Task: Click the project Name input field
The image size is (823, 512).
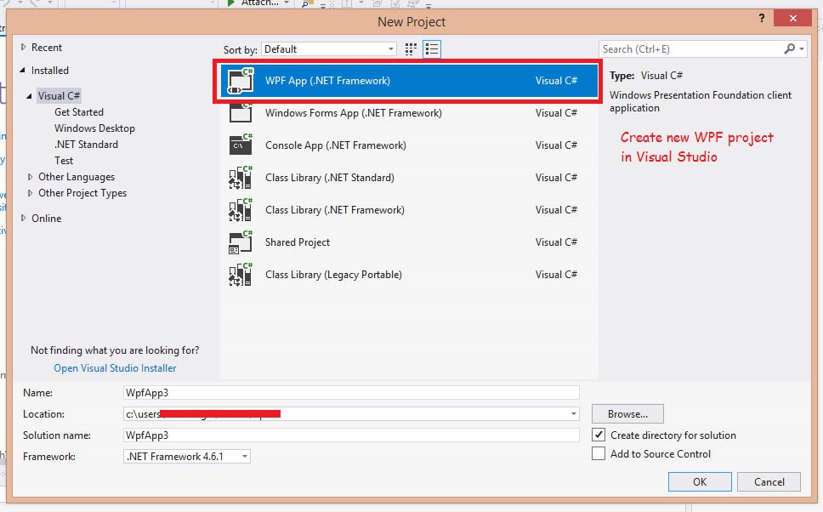Action: pyautogui.click(x=351, y=392)
